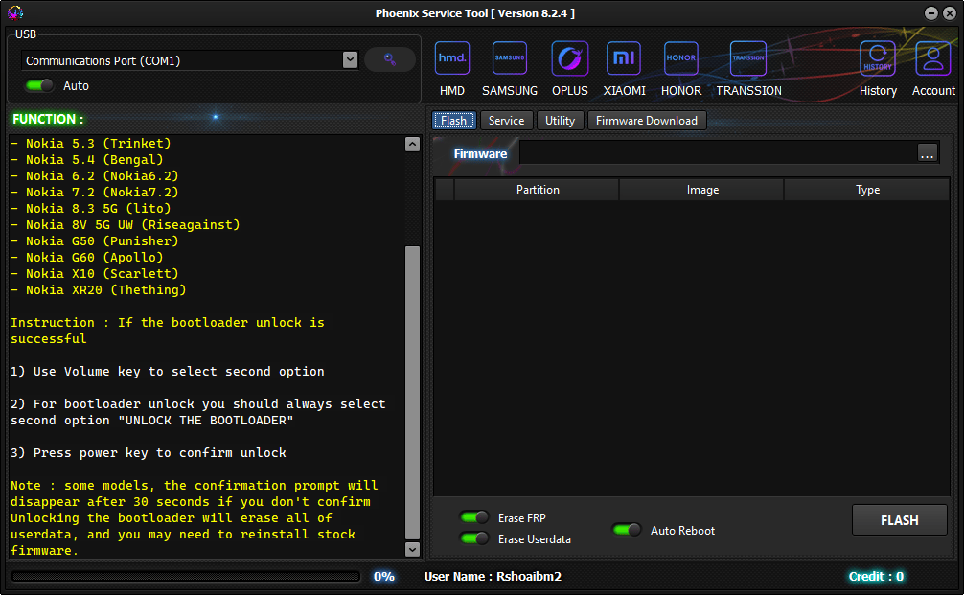Screen dimensions: 964x595
Task: Click the port search magnifier button
Action: [389, 59]
